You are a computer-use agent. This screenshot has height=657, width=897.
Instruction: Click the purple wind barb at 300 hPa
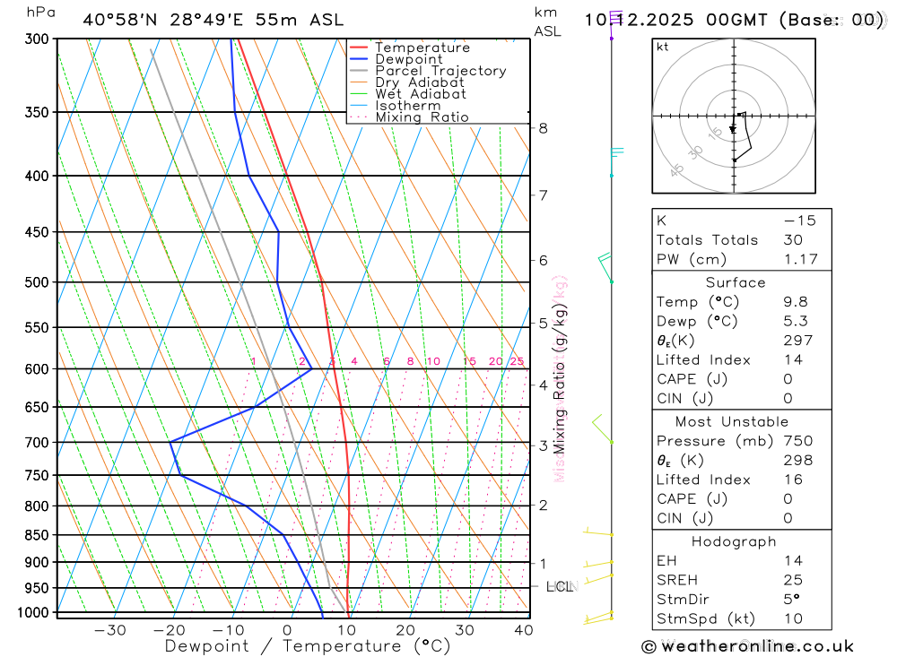click(x=615, y=24)
